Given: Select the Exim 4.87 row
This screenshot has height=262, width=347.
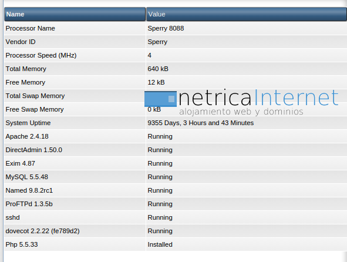Looking at the screenshot, I should 176,163.
